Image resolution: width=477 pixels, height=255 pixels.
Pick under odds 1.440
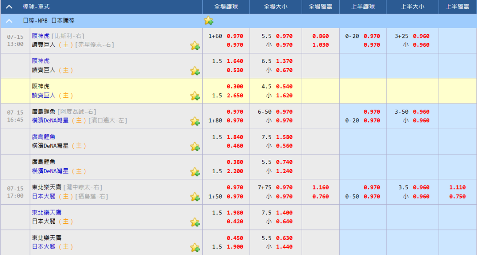284,247
